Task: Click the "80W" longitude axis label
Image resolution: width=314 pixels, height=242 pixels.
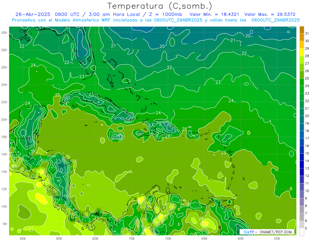Action: 95,239
